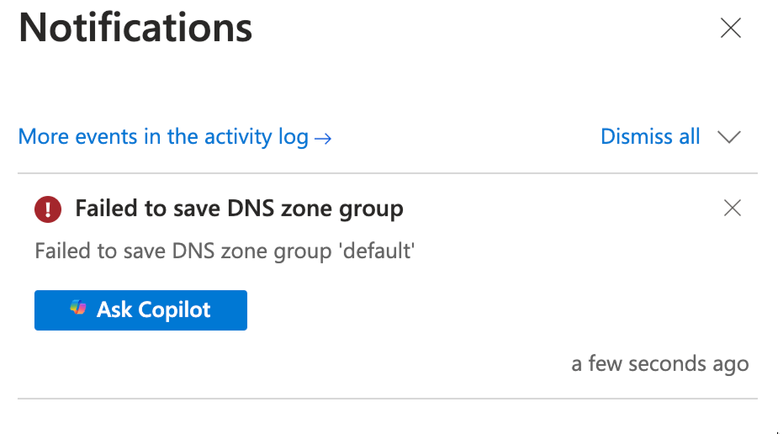Image resolution: width=783 pixels, height=434 pixels.
Task: Click the small X on the error notification
Action: coord(733,208)
